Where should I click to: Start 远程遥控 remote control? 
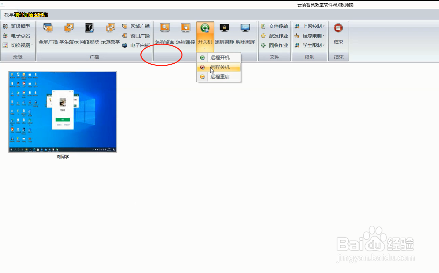(186, 34)
